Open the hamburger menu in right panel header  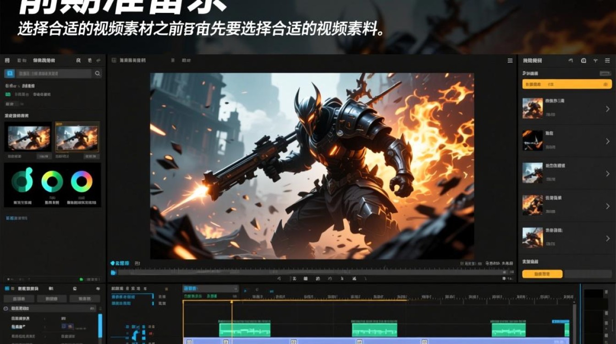coord(607,61)
